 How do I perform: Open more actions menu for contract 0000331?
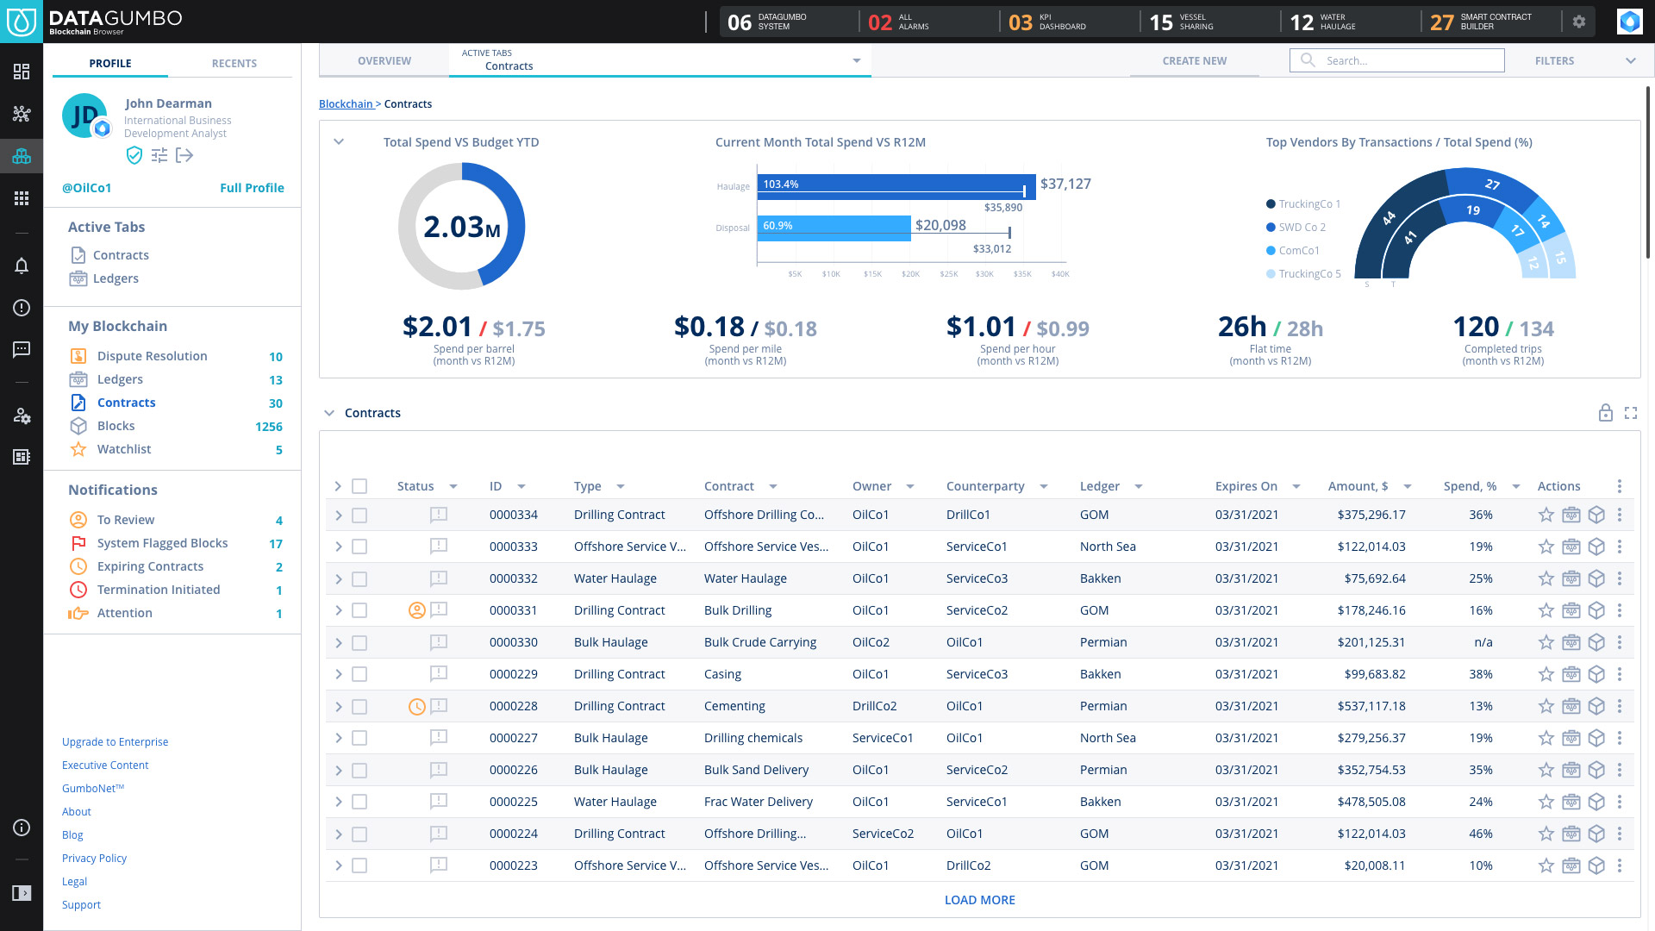[1620, 610]
